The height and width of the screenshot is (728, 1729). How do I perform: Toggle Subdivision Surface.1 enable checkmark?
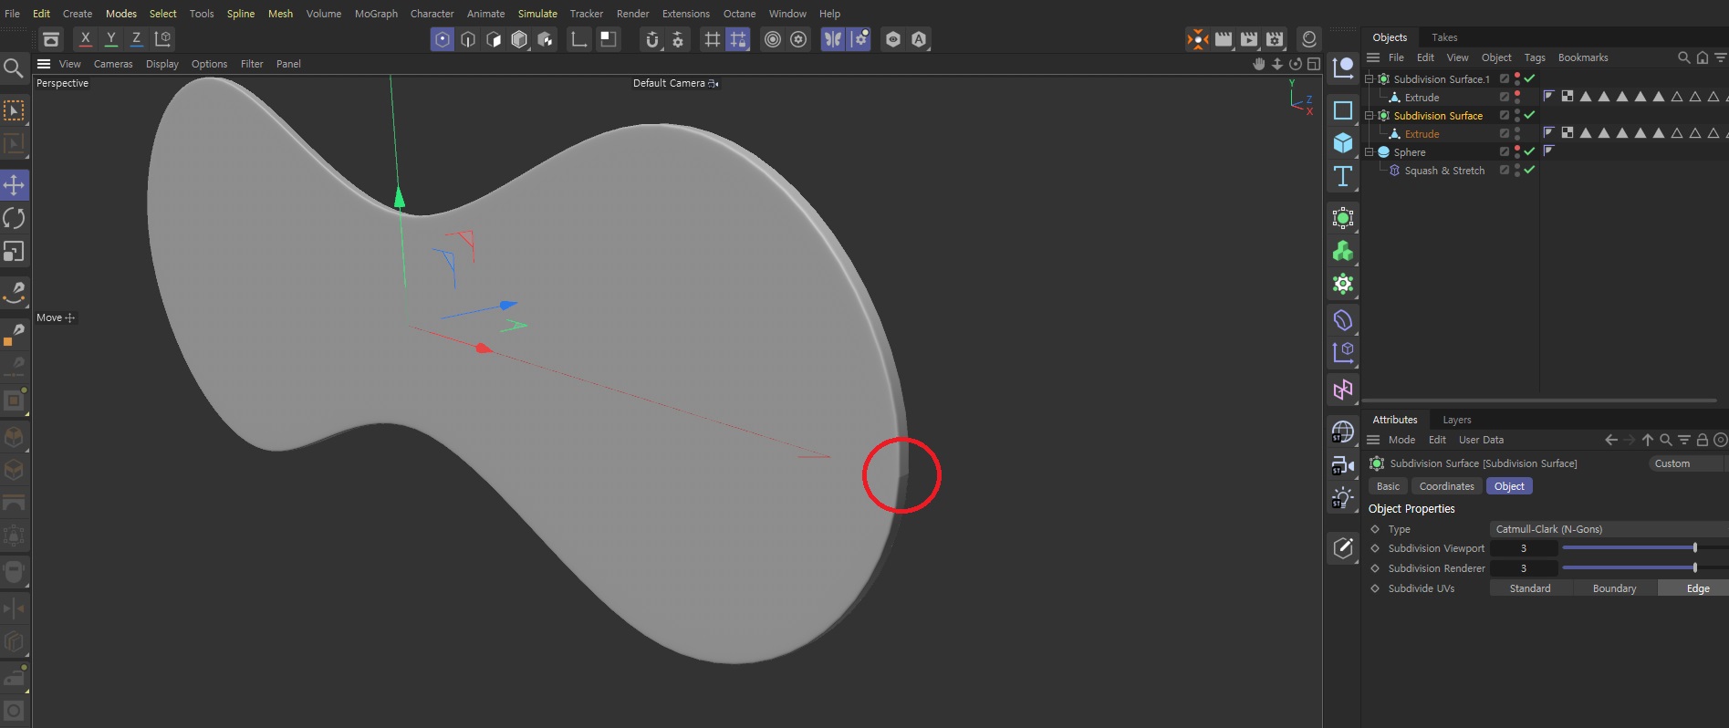1529,79
